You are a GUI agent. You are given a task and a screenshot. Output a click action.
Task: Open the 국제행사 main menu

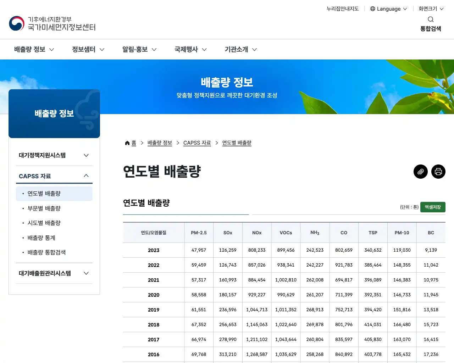190,49
